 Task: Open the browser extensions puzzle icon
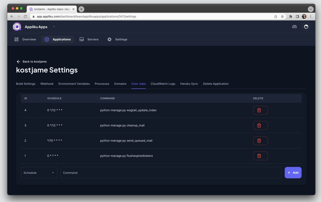point(291,17)
